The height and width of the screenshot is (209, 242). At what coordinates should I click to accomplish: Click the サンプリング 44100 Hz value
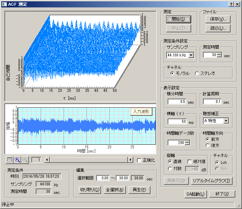tap(43, 184)
